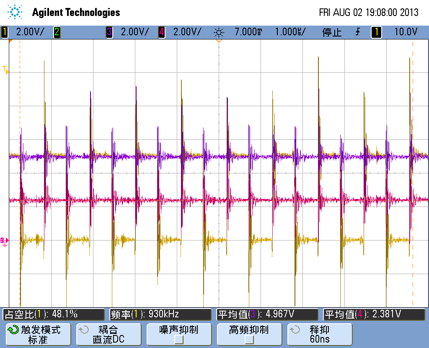
Task: Click the 10.0V trigger level value
Action: point(406,32)
